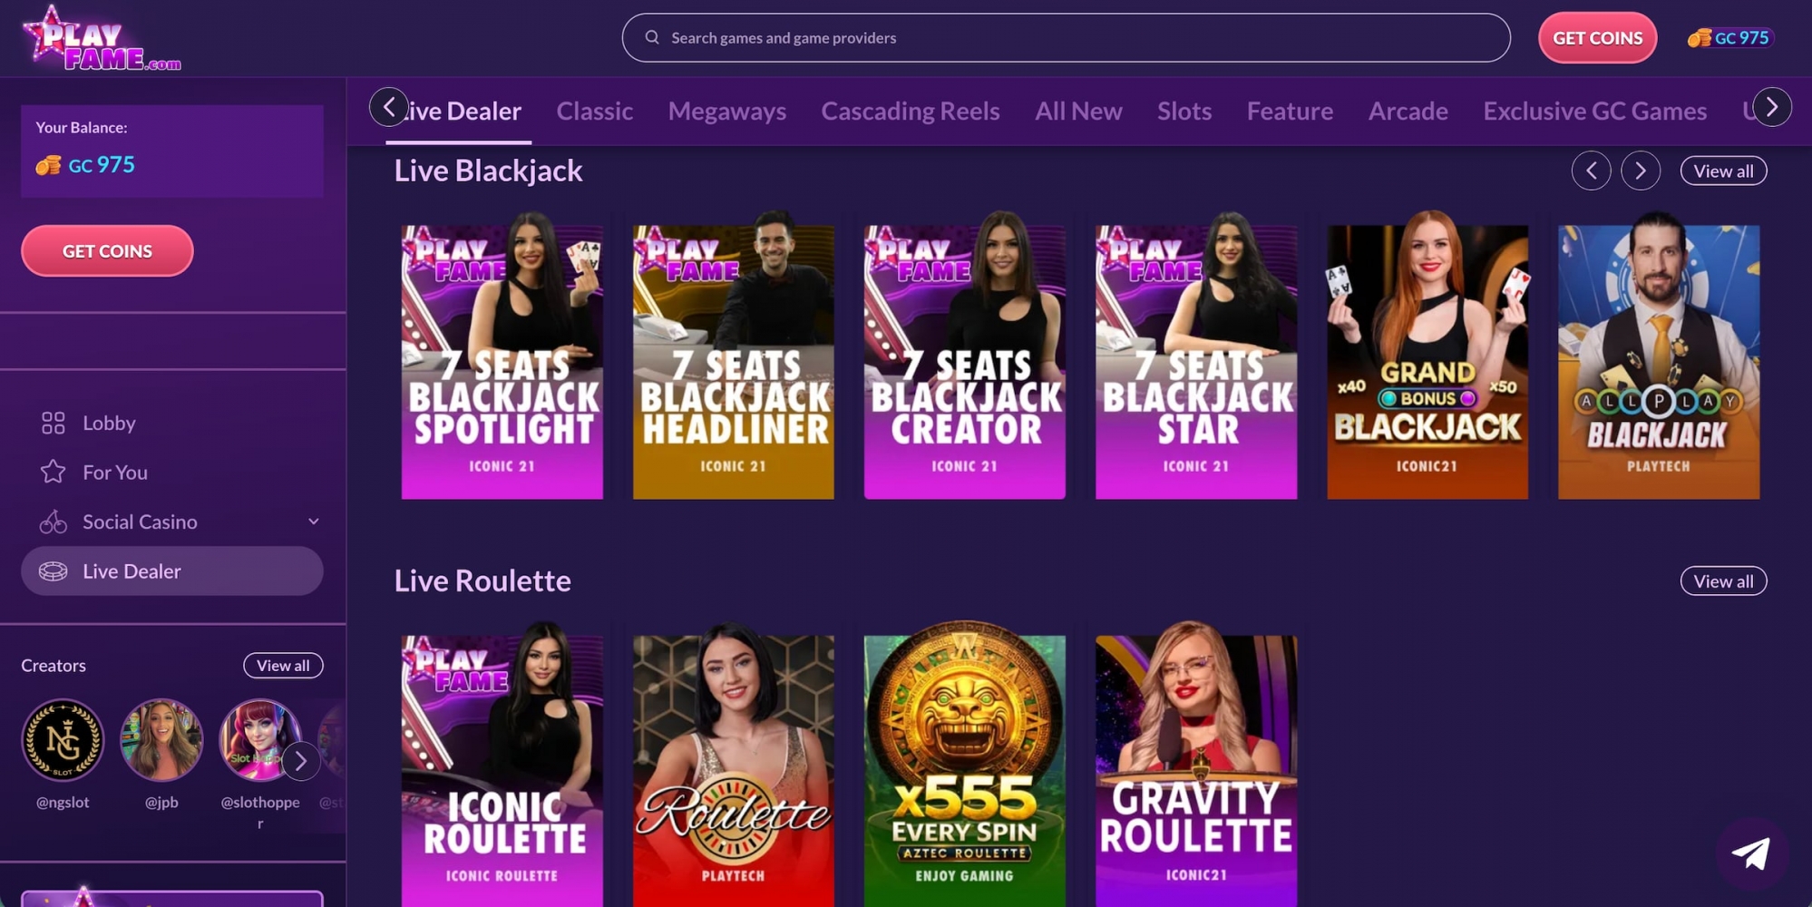Show next Live Blackjack games
The height and width of the screenshot is (907, 1812).
[x=1640, y=171]
